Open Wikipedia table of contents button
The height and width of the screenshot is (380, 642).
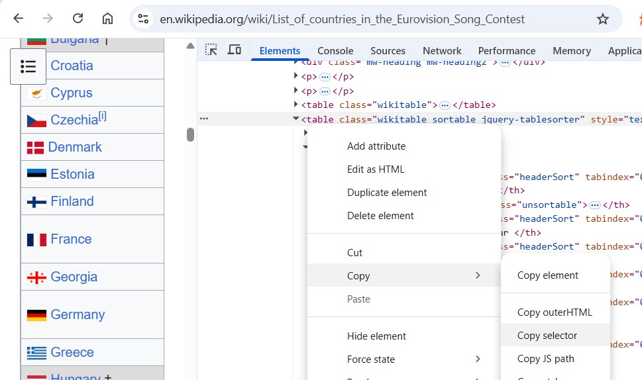28,66
